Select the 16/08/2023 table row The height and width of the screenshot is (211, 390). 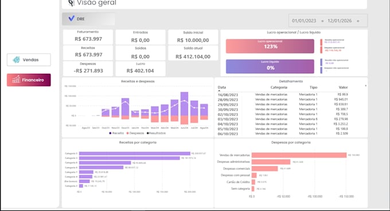[283, 94]
